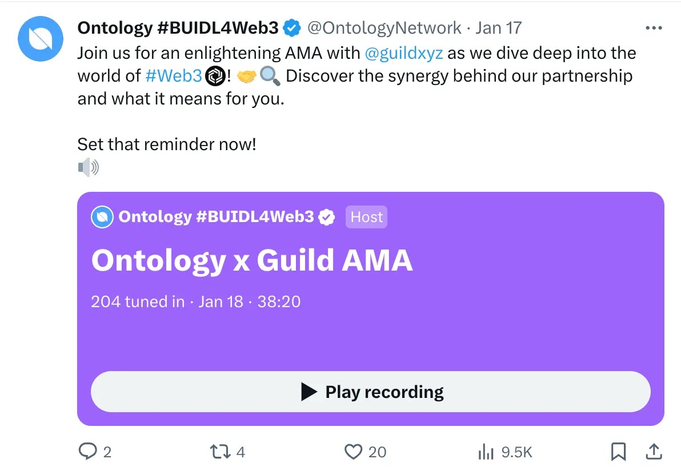Click the Ontology #BUIDL4Web3 author name

tap(178, 27)
